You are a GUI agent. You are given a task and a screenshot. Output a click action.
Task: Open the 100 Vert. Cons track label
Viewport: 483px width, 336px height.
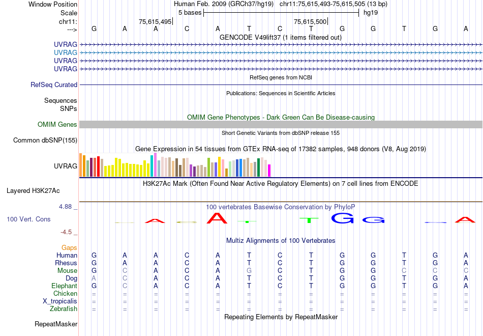pyautogui.click(x=28, y=219)
